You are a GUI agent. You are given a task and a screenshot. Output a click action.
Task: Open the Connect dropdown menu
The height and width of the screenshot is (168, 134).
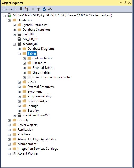(10, 9)
